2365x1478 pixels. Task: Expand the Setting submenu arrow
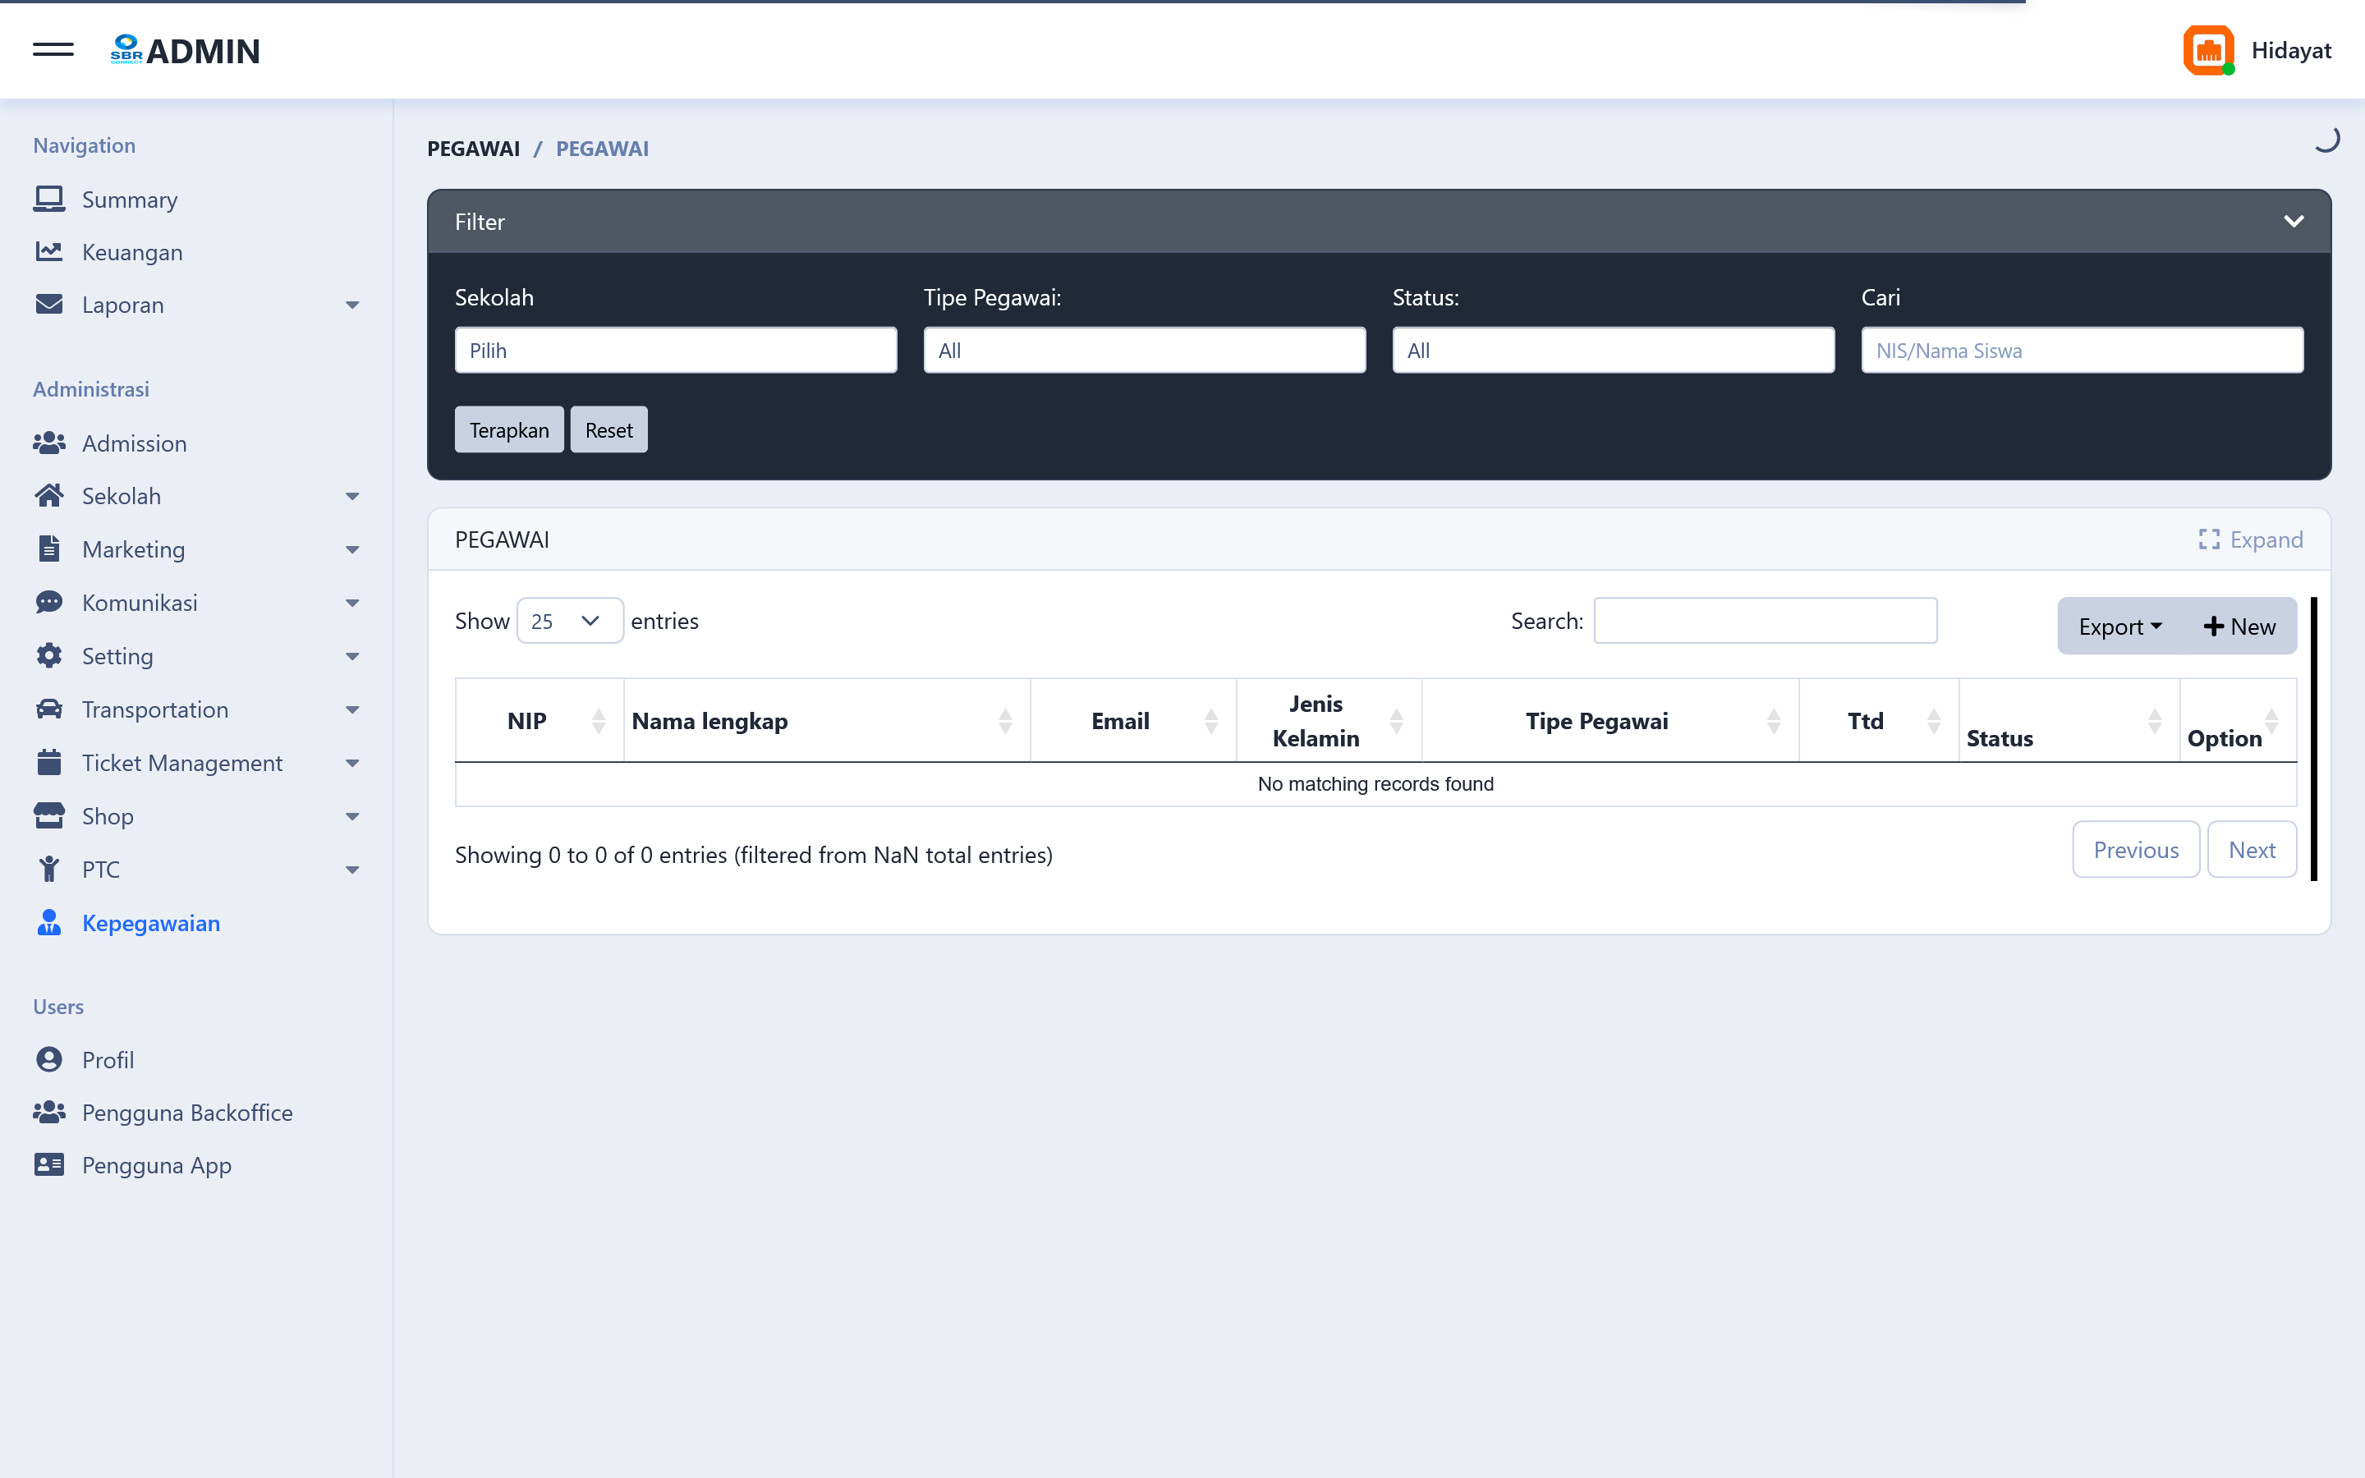[353, 657]
